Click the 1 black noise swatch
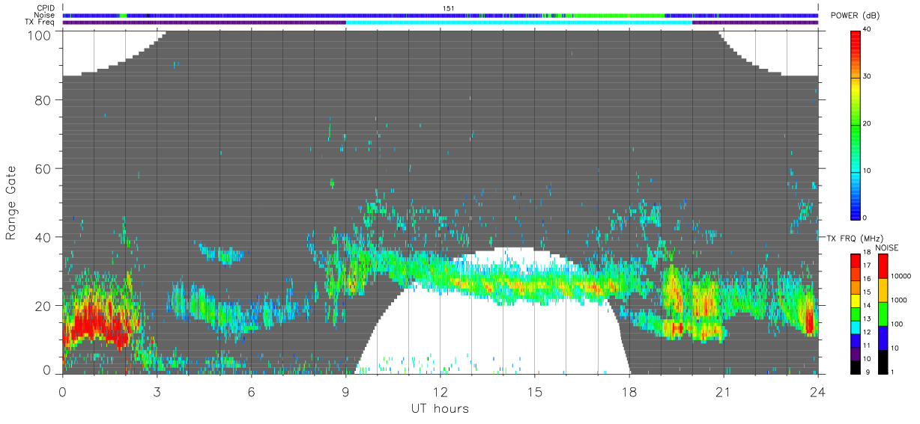This screenshot has height=424, width=920. pos(883,362)
